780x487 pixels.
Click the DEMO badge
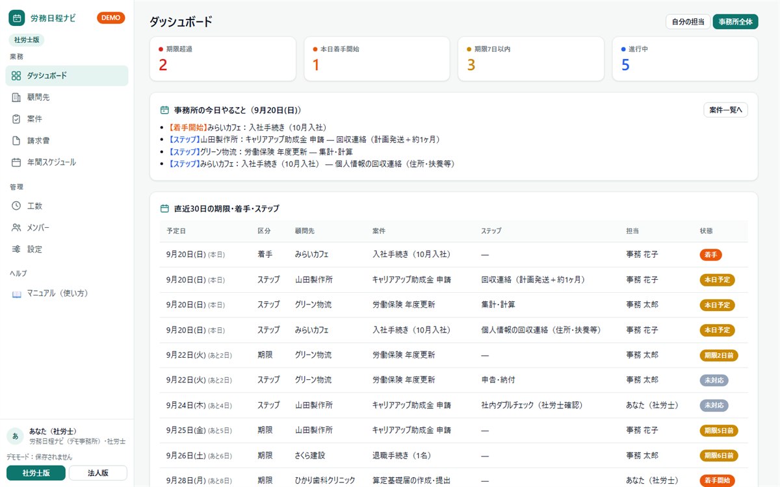tap(110, 18)
